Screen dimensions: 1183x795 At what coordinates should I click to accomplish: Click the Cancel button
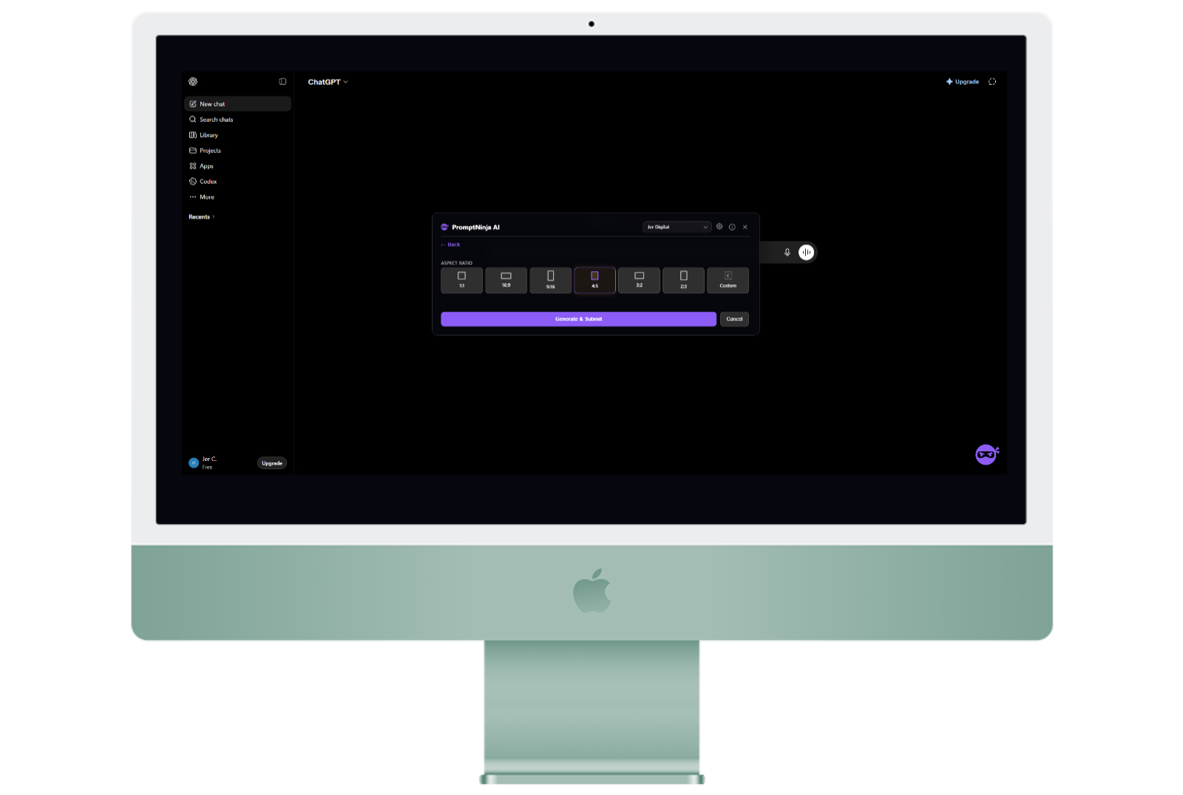[x=734, y=319]
